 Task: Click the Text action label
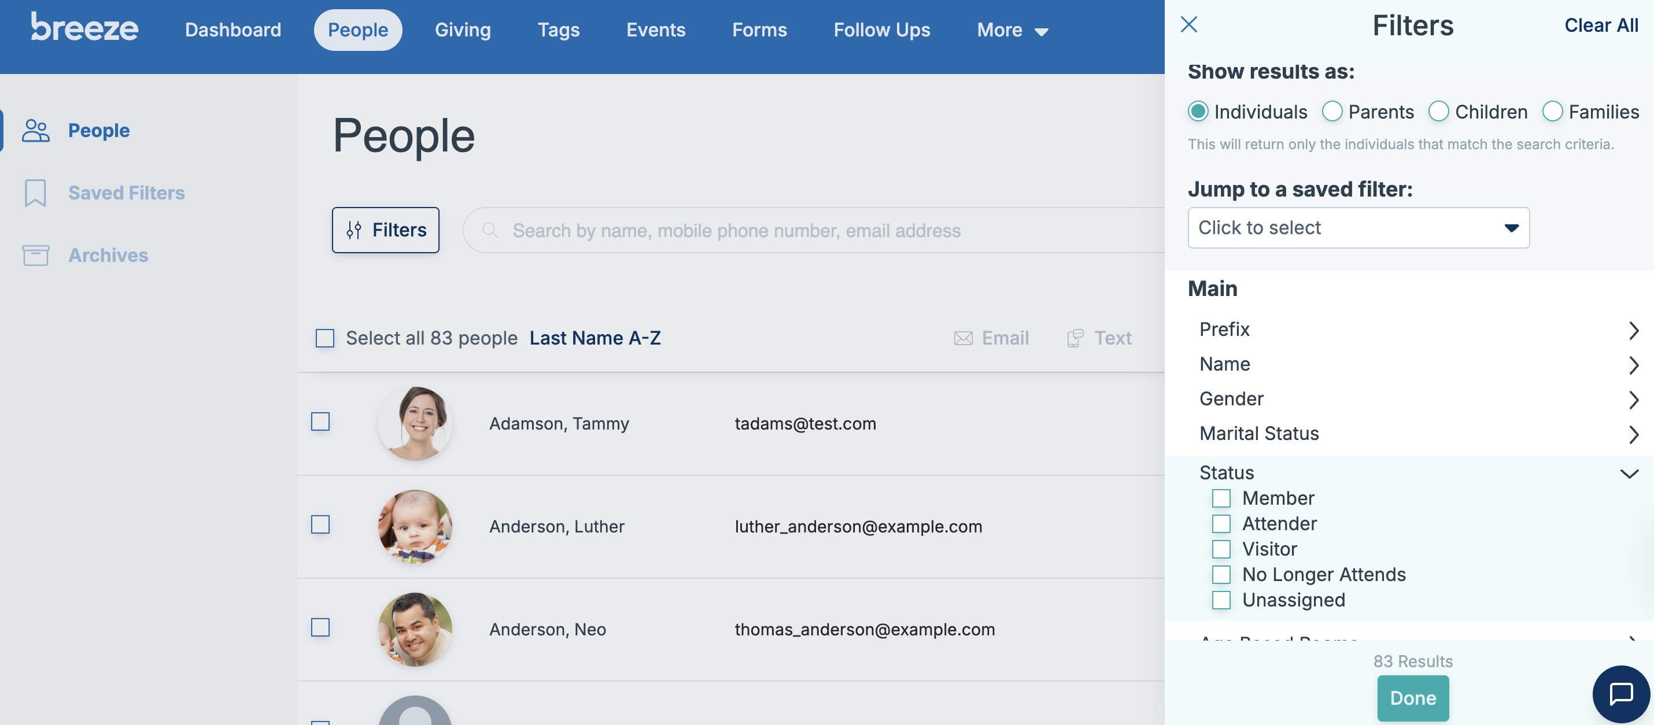coord(1113,338)
